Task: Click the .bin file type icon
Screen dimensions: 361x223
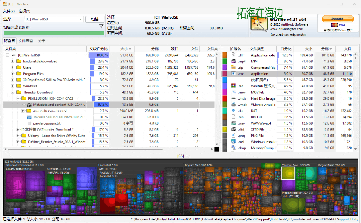Action: tap(234, 117)
